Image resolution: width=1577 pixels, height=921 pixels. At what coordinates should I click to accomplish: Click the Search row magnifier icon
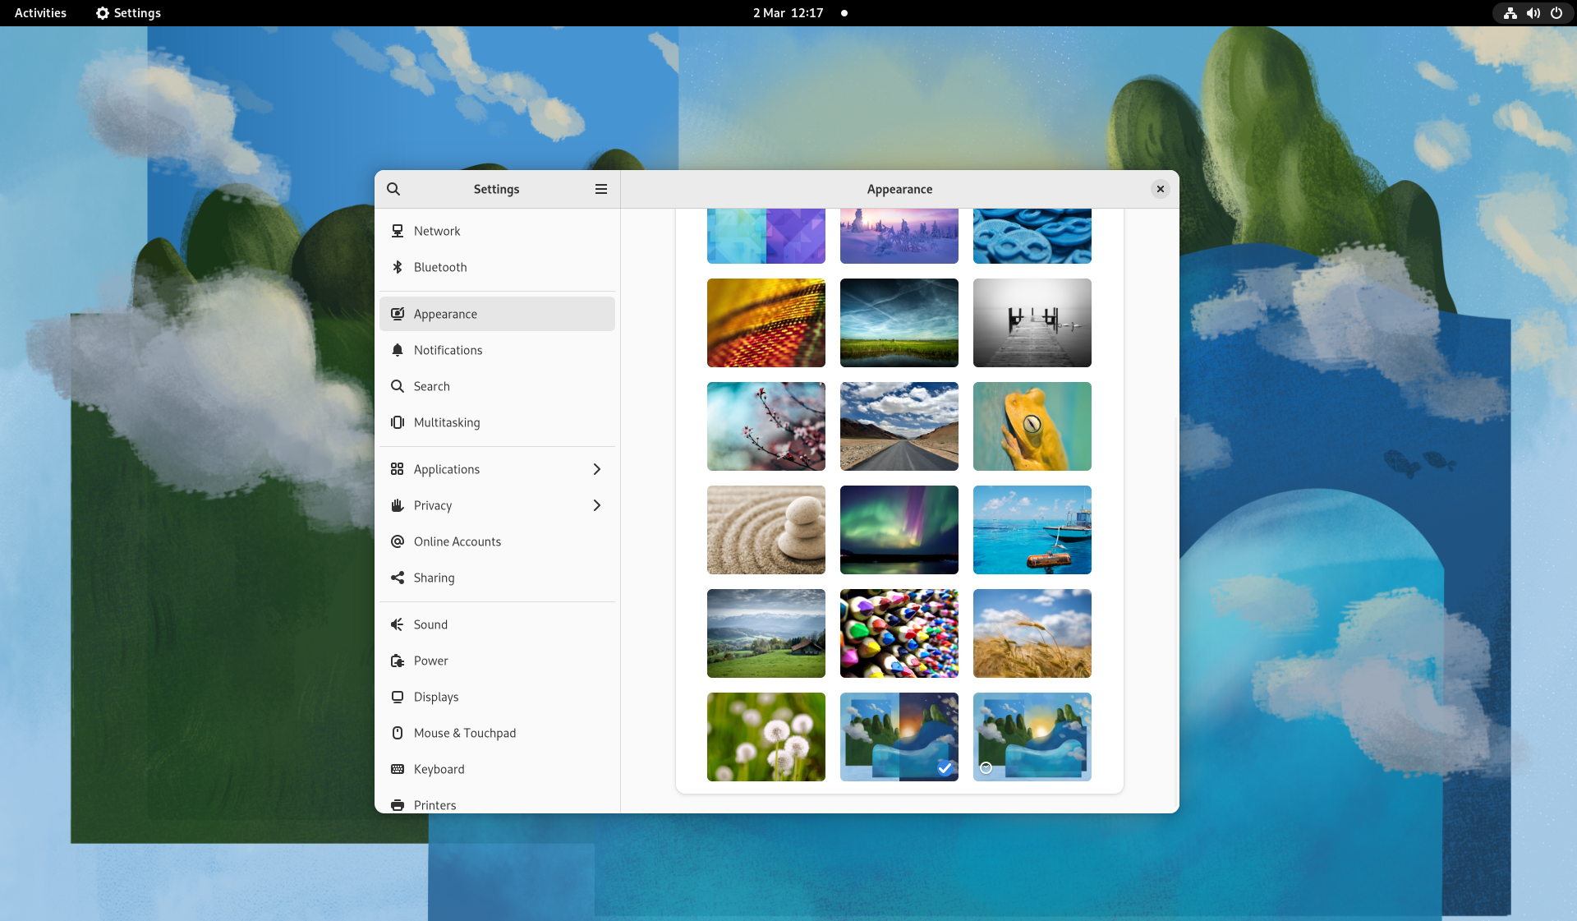[398, 386]
